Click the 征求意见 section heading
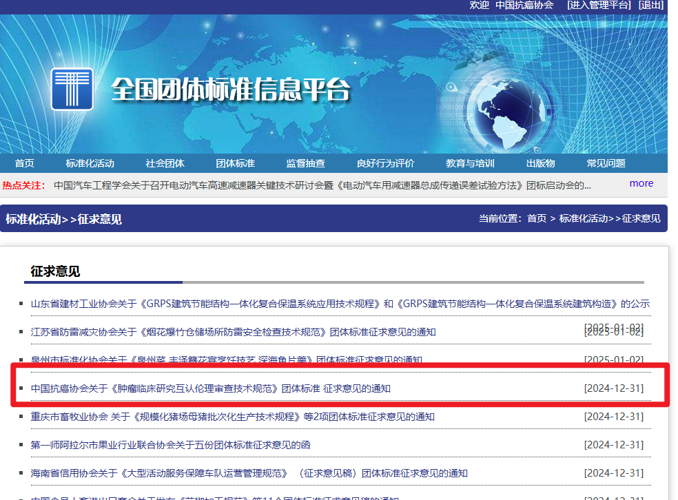 tap(55, 271)
